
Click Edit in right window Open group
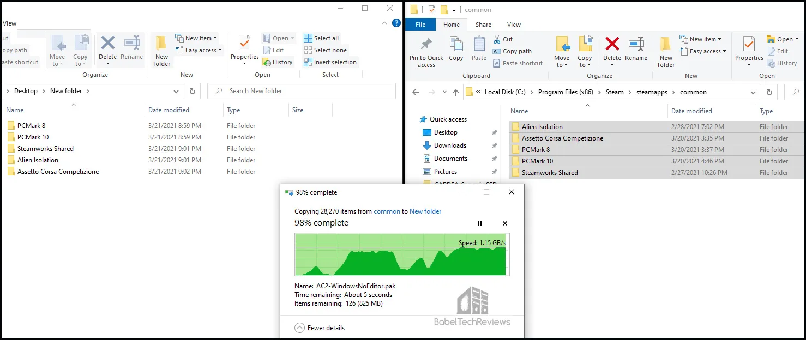[x=778, y=51]
